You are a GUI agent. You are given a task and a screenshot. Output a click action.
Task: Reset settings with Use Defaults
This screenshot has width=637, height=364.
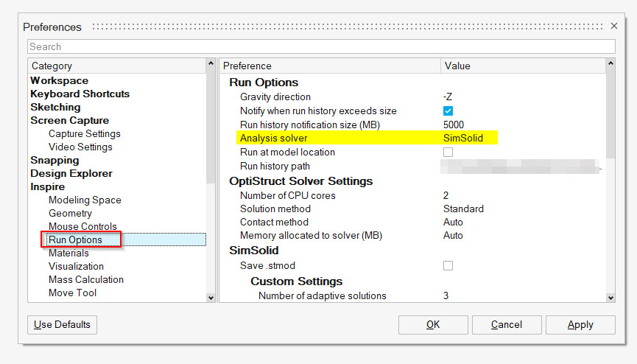(62, 324)
